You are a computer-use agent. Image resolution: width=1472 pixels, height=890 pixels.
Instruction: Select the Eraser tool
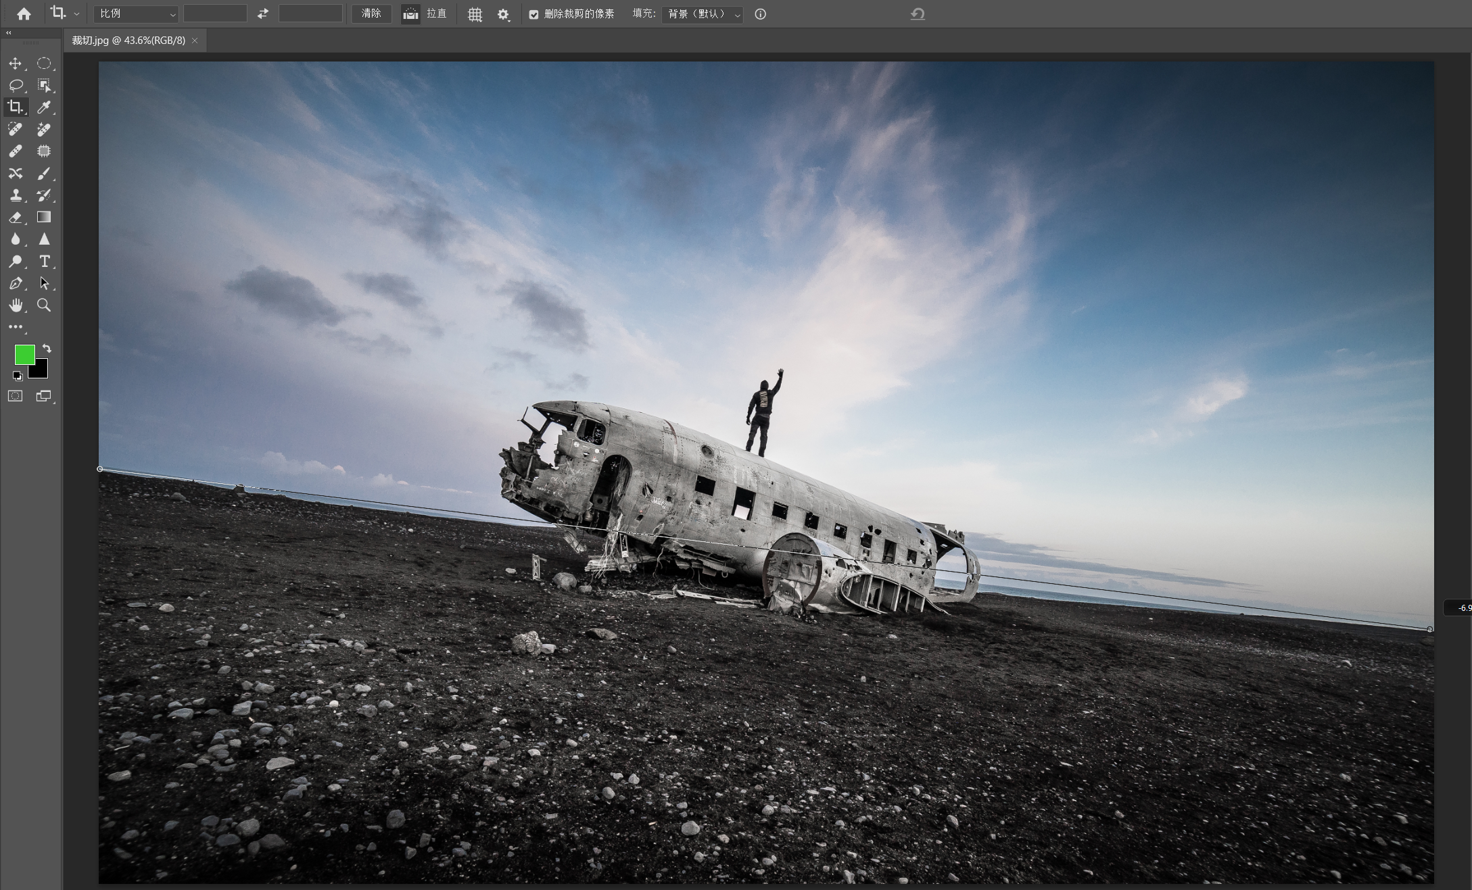15,218
